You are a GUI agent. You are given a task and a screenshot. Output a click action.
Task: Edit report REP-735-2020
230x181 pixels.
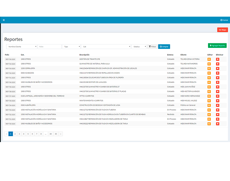(x=209, y=100)
